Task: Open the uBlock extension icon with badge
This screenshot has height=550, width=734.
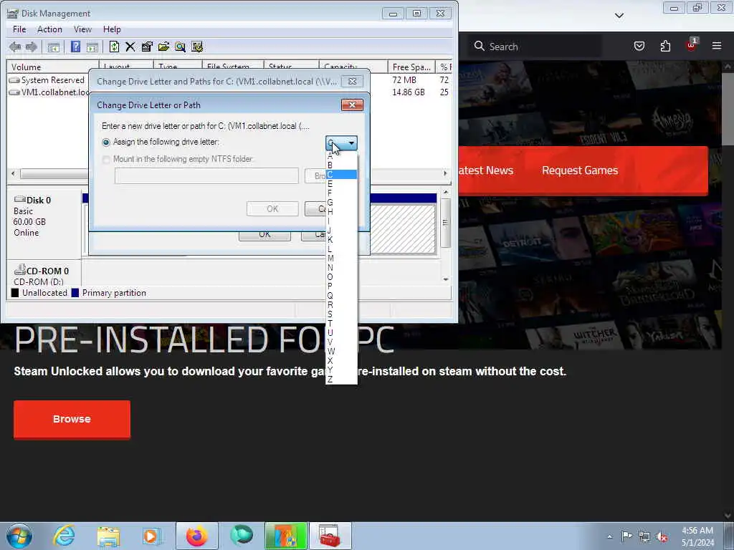Action: click(692, 45)
